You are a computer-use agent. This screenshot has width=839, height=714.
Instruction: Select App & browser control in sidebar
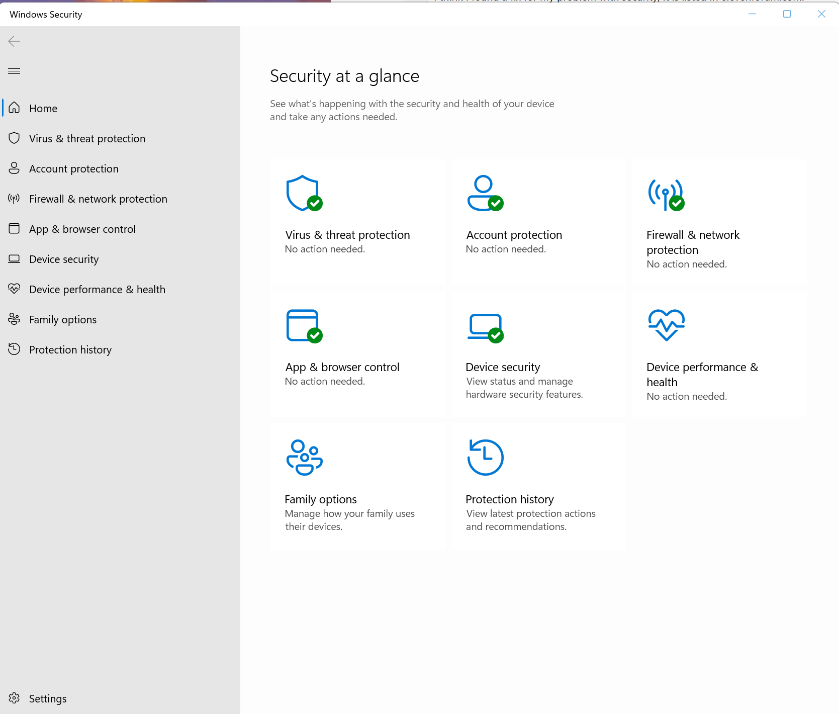click(x=120, y=229)
